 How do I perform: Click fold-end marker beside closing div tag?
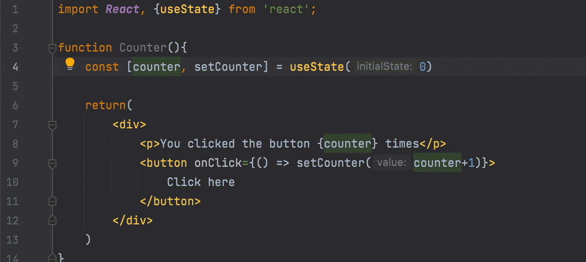[52, 220]
